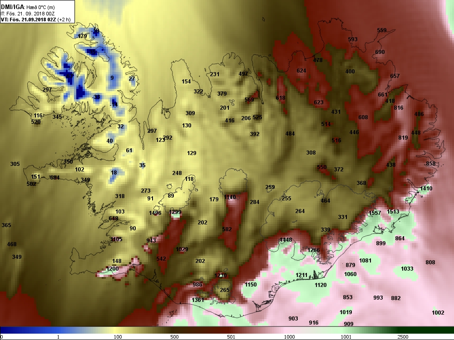
Task: Click the map value '305' off the west coast
Action: tap(15, 164)
